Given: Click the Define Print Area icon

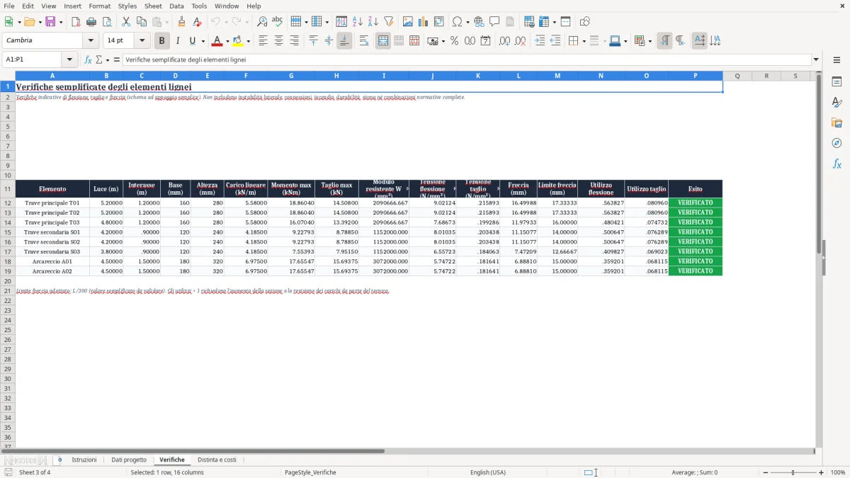Looking at the screenshot, I should coord(528,22).
